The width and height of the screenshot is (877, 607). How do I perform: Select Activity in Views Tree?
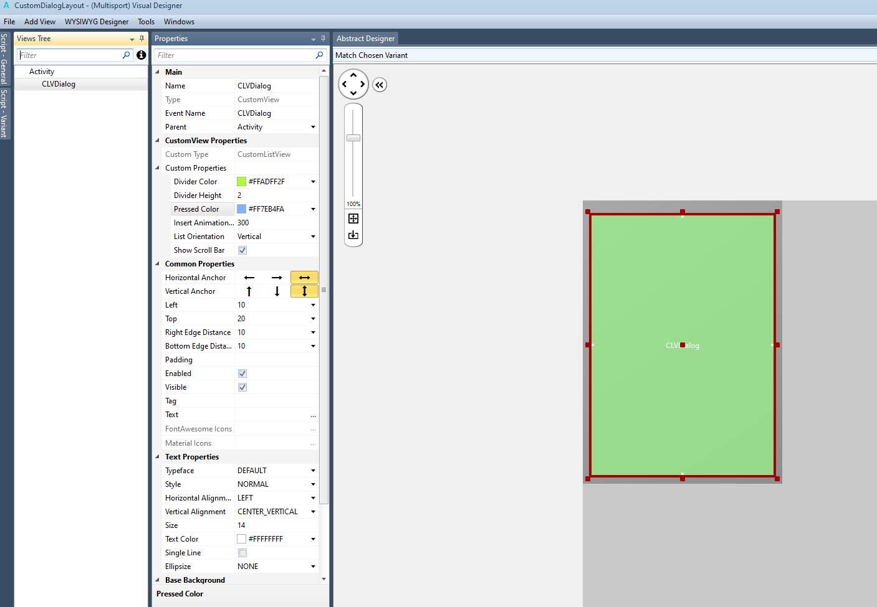coord(42,72)
